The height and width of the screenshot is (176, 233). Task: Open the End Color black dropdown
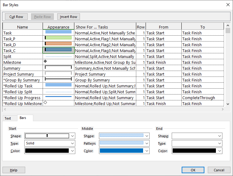[x=197, y=151]
